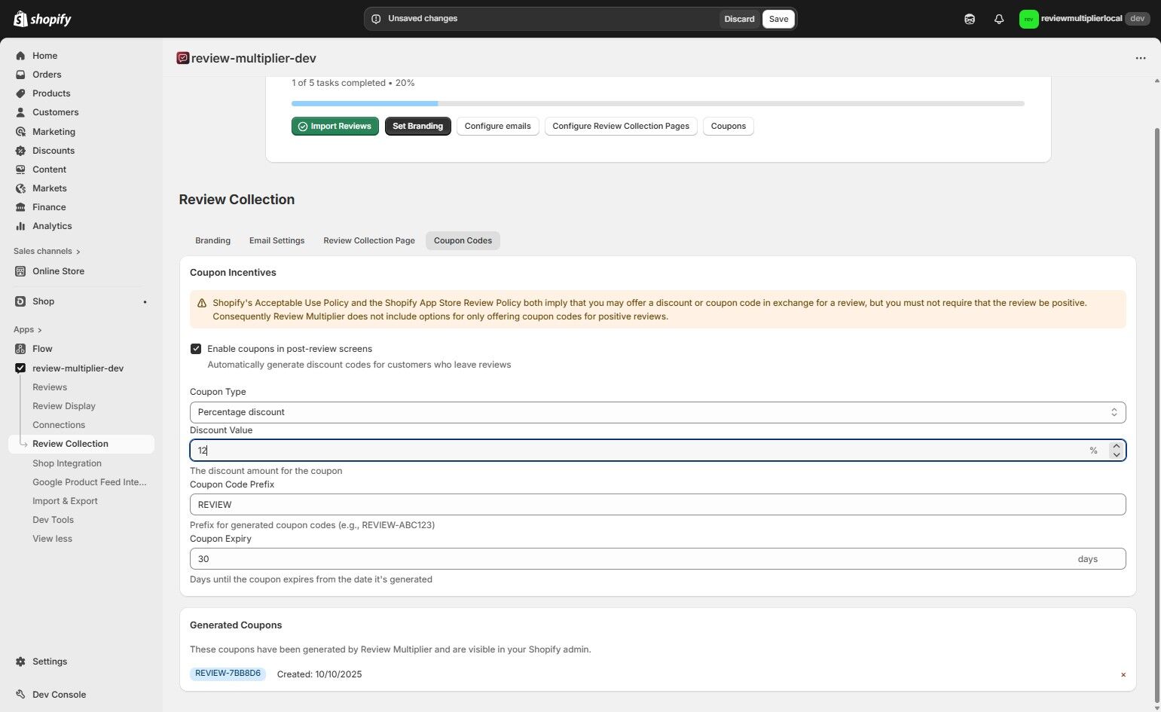Viewport: 1161px width, 712px height.
Task: Open Customers using the person icon
Action: click(x=20, y=112)
